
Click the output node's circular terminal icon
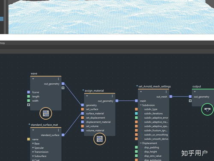[x=207, y=109]
